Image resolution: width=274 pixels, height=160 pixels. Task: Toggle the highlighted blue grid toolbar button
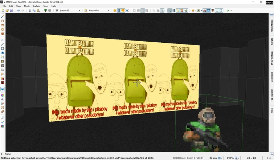(x=119, y=10)
